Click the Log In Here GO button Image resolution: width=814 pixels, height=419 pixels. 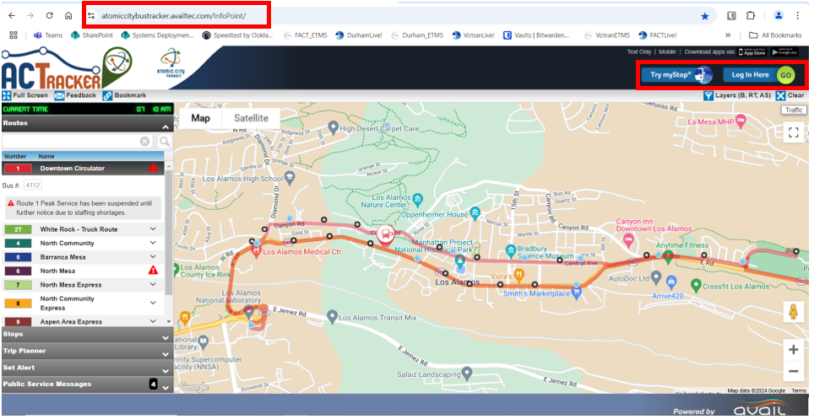pyautogui.click(x=758, y=75)
